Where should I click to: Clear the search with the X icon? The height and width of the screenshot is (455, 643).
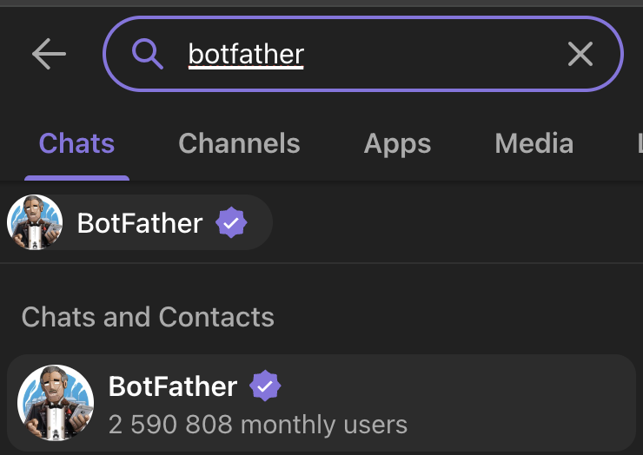[x=580, y=54]
